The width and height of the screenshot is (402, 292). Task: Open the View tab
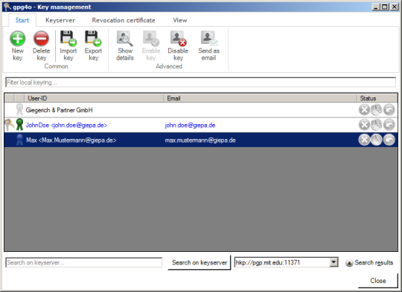click(x=180, y=20)
